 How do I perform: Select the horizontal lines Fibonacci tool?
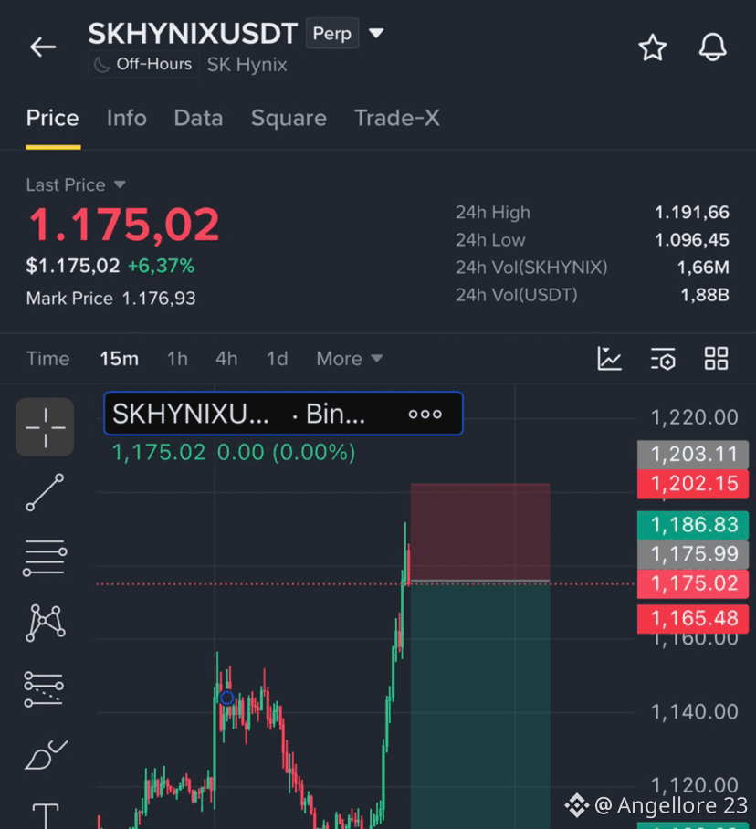click(x=45, y=558)
